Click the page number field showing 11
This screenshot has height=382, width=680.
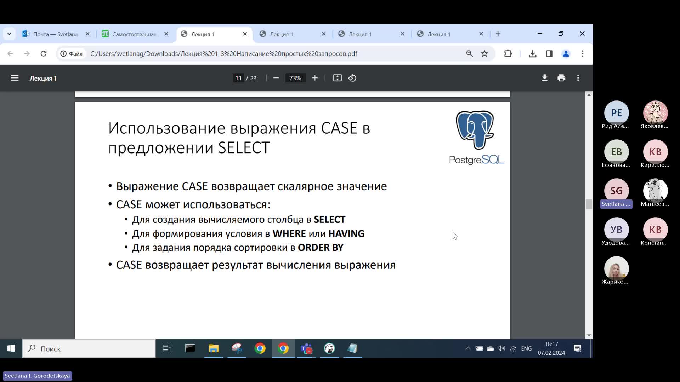tap(238, 78)
